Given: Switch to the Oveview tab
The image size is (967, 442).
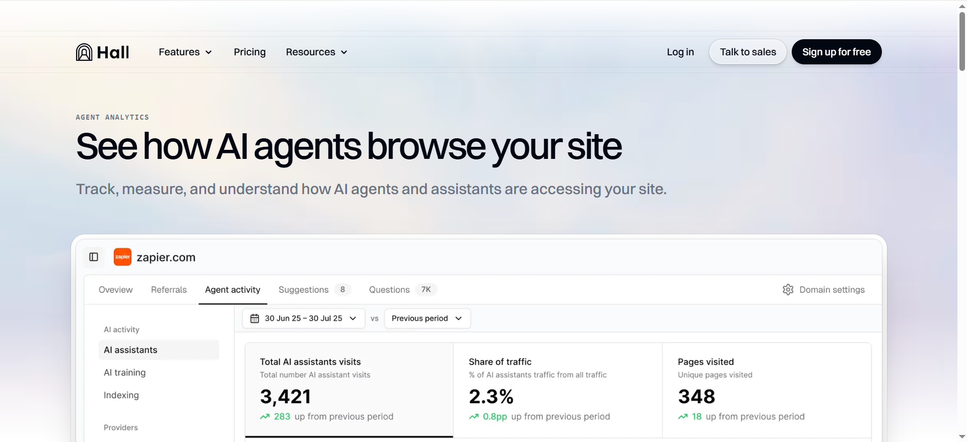Looking at the screenshot, I should point(116,290).
